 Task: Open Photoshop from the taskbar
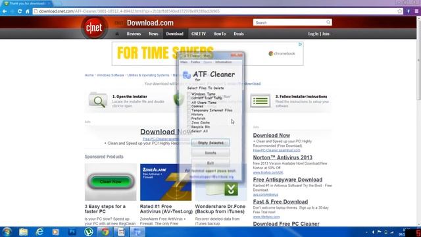coord(72,232)
